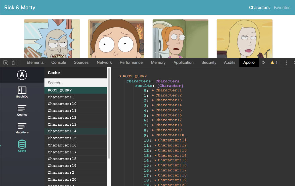Click the warning triangle icon
Screen dimensions: 295x186
[272, 62]
